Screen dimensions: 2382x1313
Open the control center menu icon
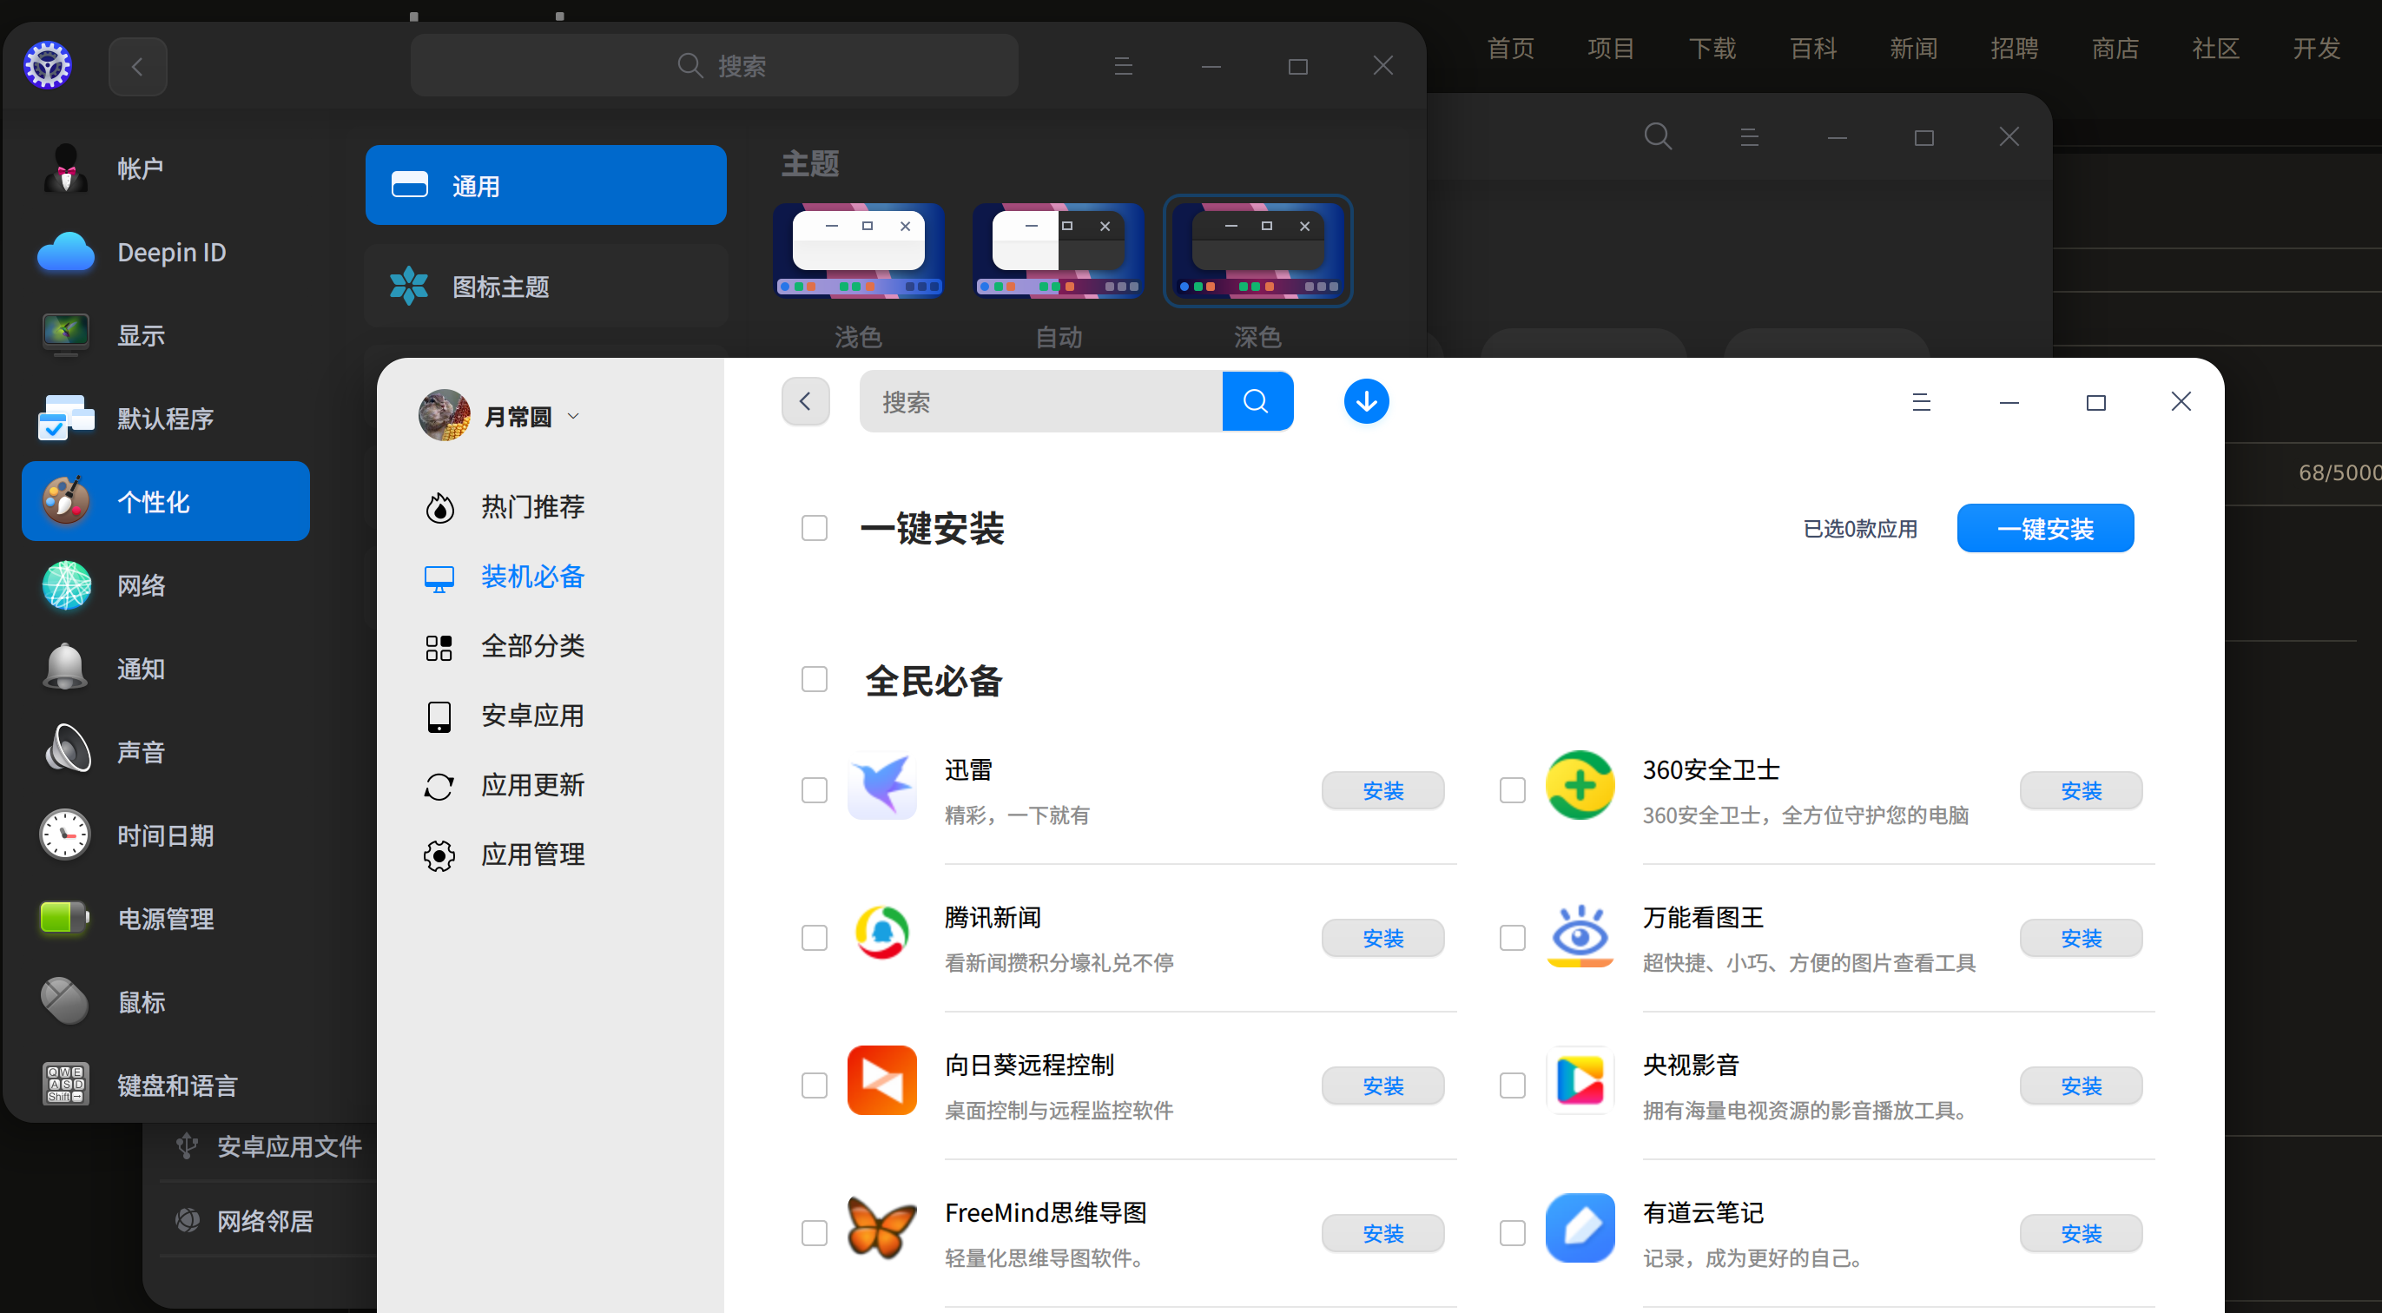(1123, 66)
